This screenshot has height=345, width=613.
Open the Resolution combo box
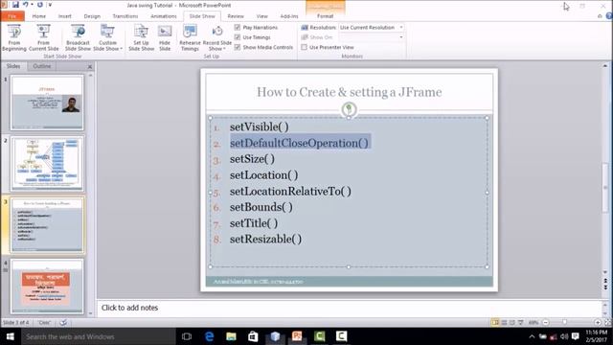click(371, 28)
